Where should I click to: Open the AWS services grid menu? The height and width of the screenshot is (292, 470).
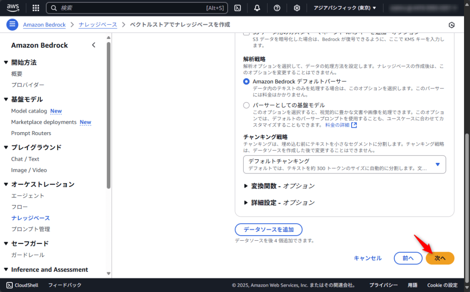(x=36, y=8)
